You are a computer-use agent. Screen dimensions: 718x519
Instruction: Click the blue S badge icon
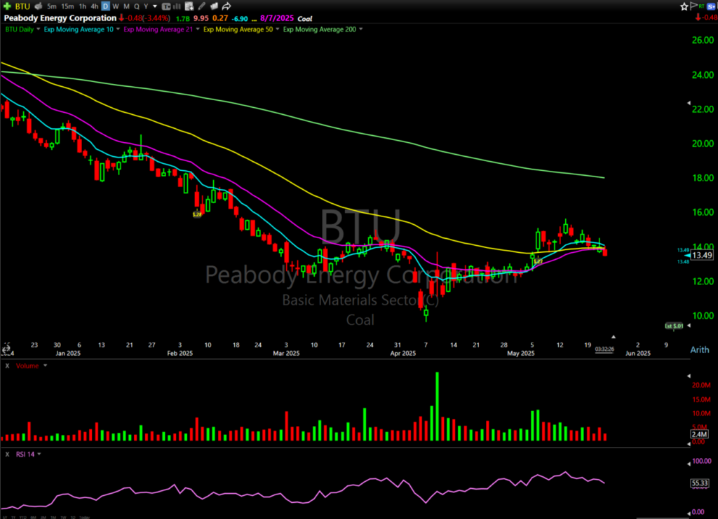pyautogui.click(x=712, y=6)
